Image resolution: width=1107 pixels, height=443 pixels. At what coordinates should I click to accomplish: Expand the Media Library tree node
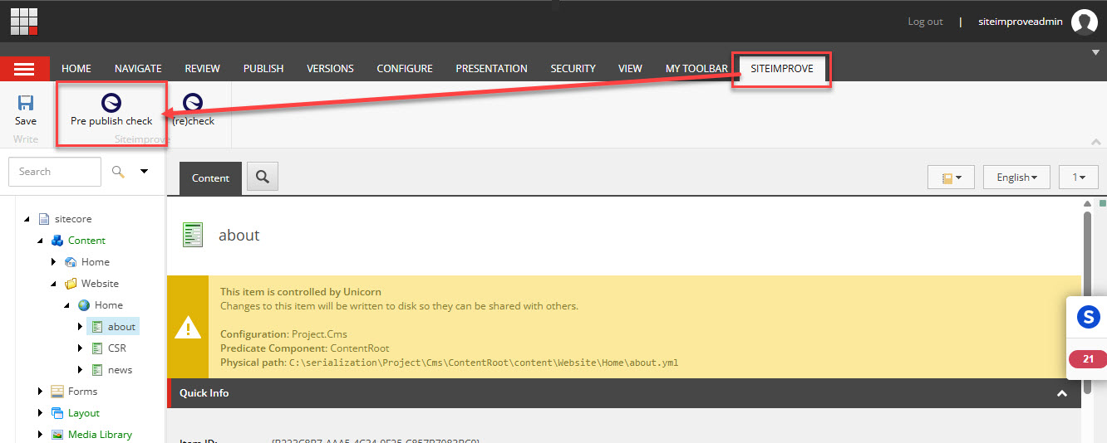[x=40, y=435]
